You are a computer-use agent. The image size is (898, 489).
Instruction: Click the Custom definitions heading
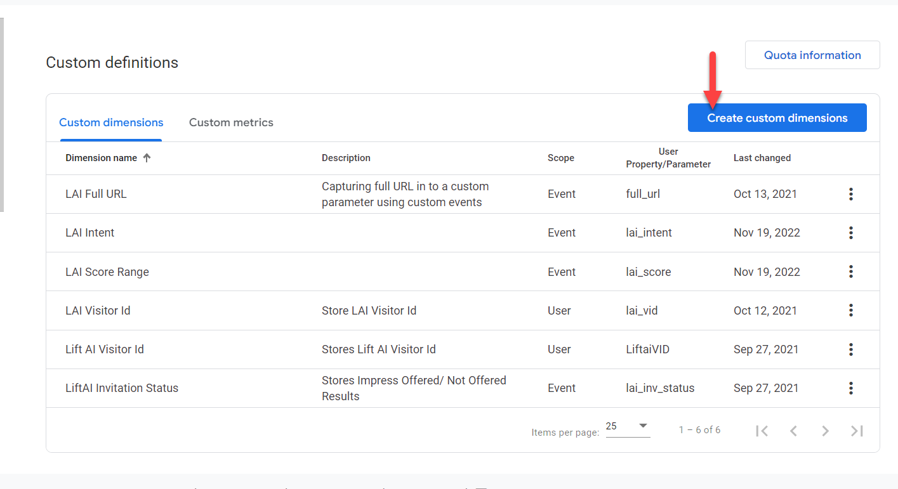point(112,63)
